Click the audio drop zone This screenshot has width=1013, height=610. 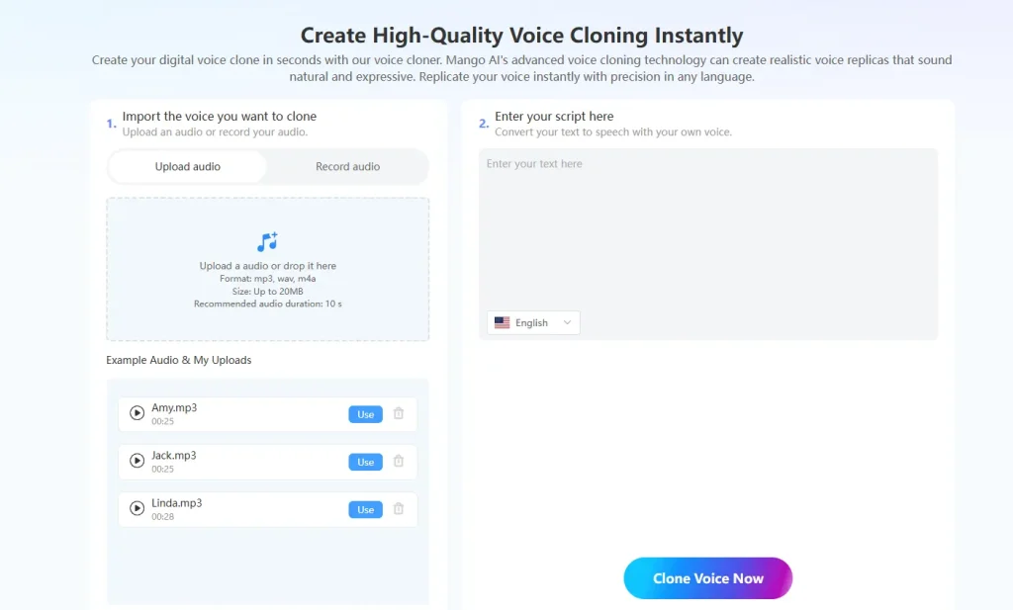(x=267, y=269)
